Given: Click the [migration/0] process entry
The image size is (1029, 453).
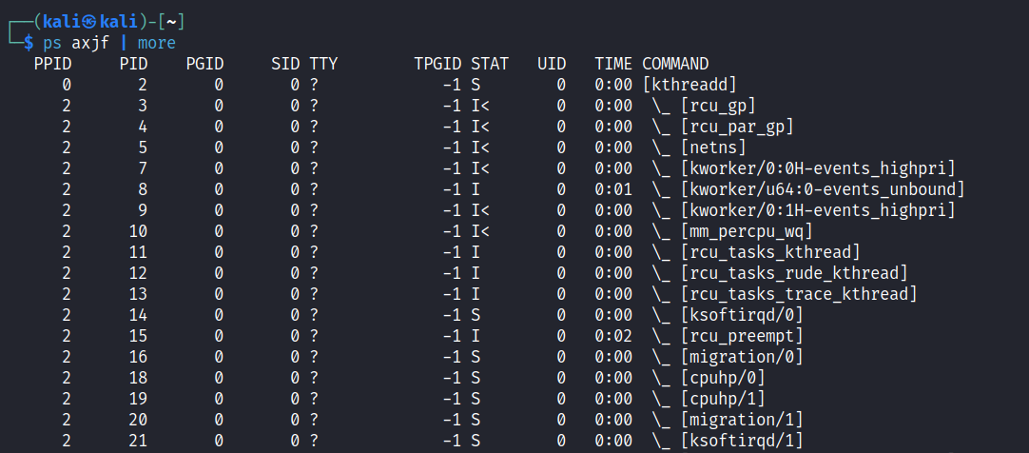Looking at the screenshot, I should 742,357.
